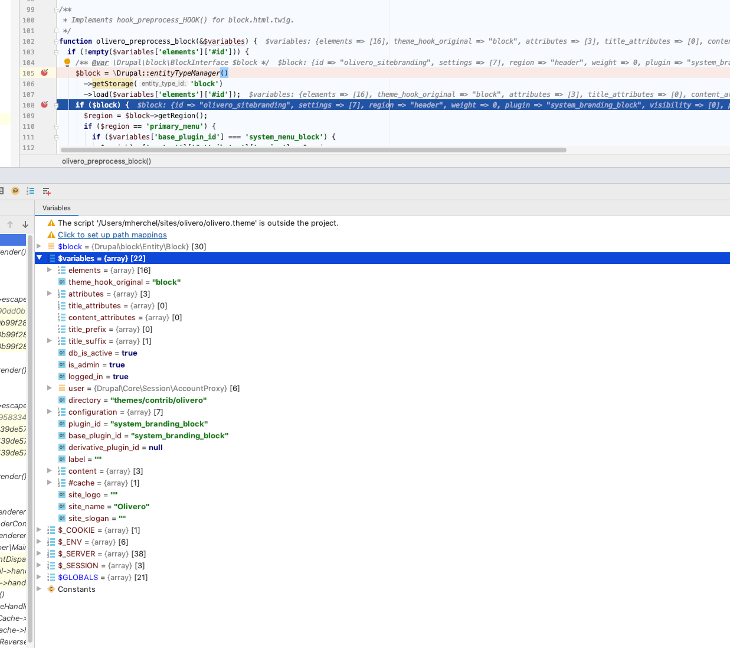Click the lightbulb intention icon at line 104
This screenshot has height=648, width=730.
66,62
